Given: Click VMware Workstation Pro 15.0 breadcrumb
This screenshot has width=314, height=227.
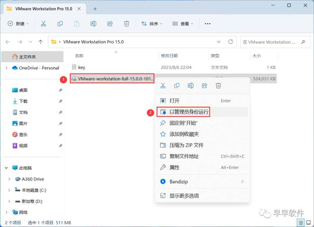Looking at the screenshot, I should coord(93,42).
